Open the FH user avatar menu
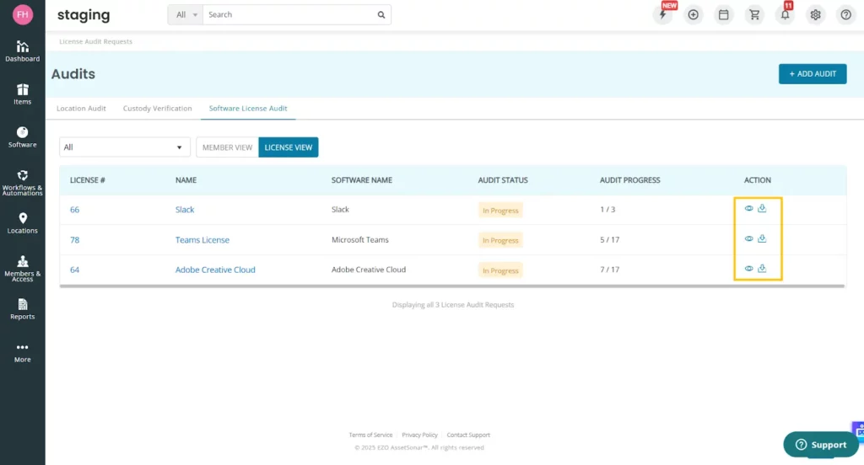Image resolution: width=864 pixels, height=465 pixels. (23, 15)
